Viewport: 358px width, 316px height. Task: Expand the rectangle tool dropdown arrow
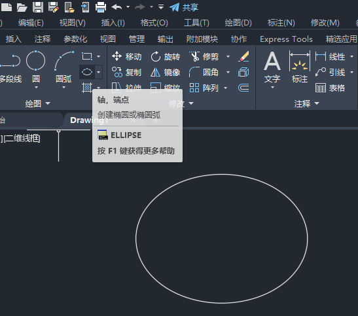click(x=99, y=56)
